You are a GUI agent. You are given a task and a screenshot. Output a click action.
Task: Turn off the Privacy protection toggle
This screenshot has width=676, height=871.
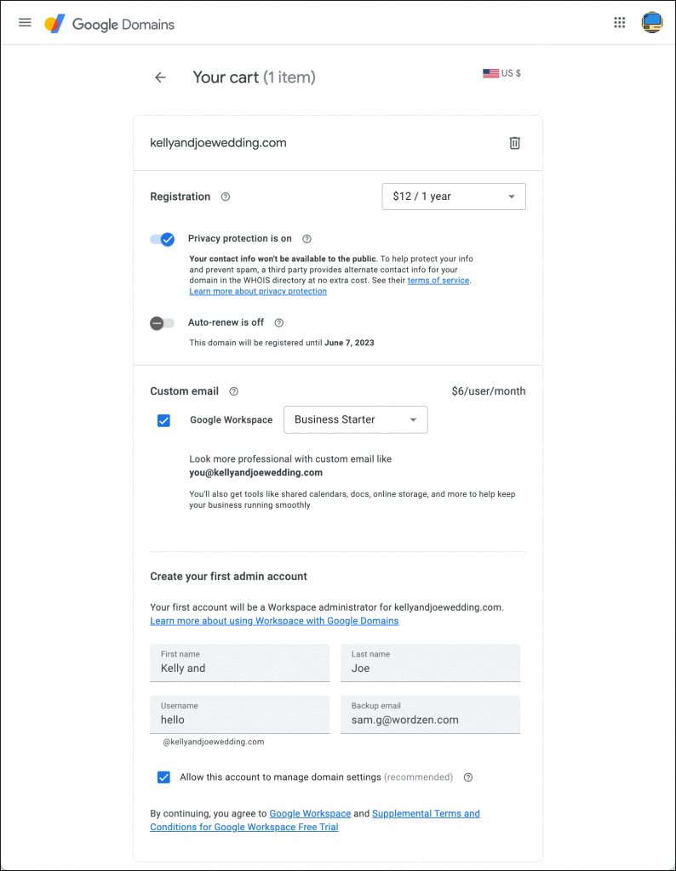(x=162, y=239)
